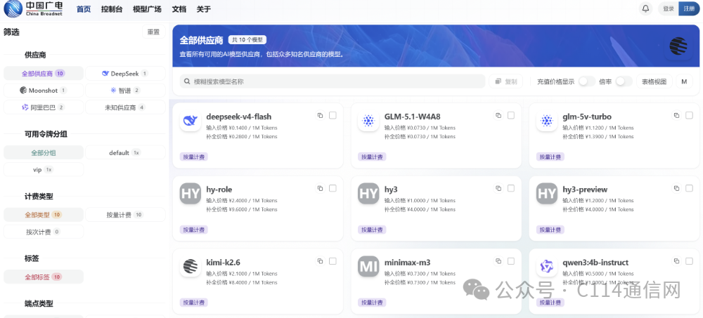
Task: Click the banner provider logo icon
Action: click(678, 46)
